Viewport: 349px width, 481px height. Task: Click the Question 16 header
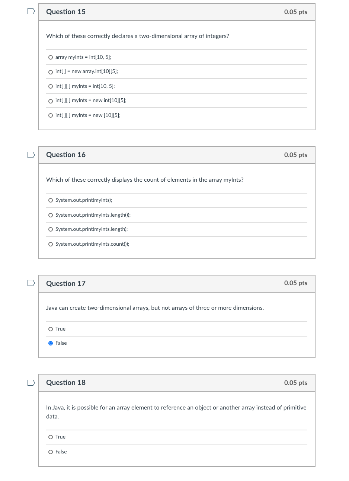pyautogui.click(x=66, y=155)
